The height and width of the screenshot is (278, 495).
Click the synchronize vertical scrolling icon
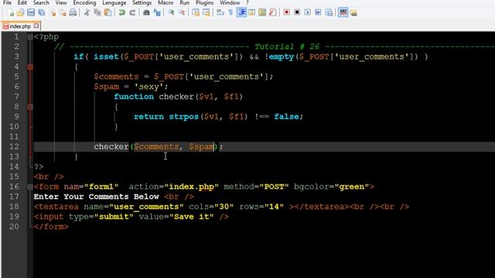196,12
